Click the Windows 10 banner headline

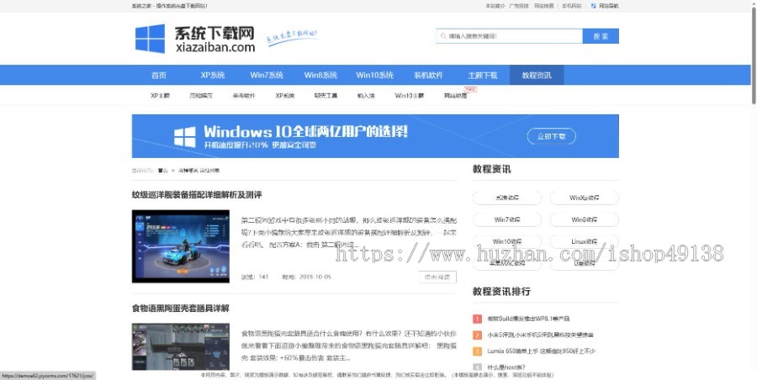click(305, 131)
